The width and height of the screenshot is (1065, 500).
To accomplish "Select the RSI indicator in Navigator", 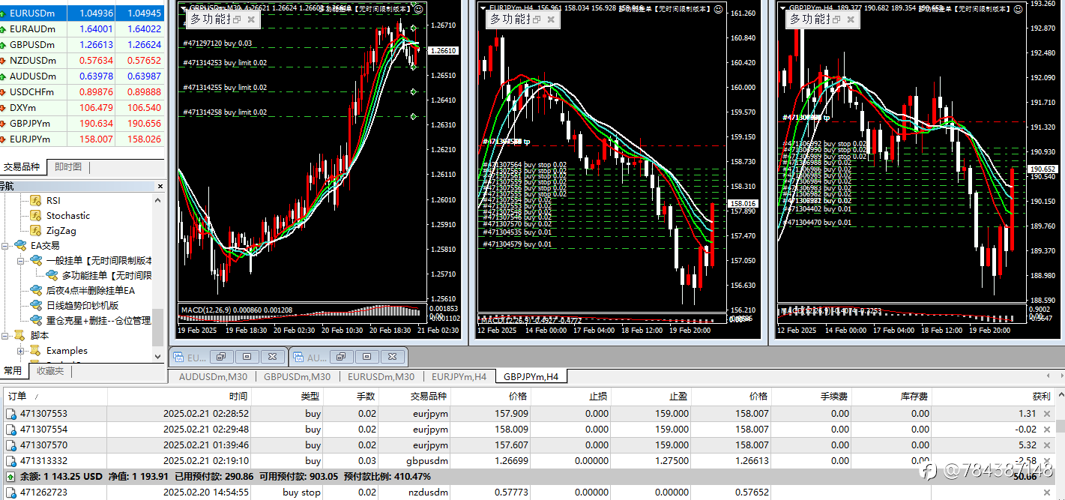I will tap(52, 200).
